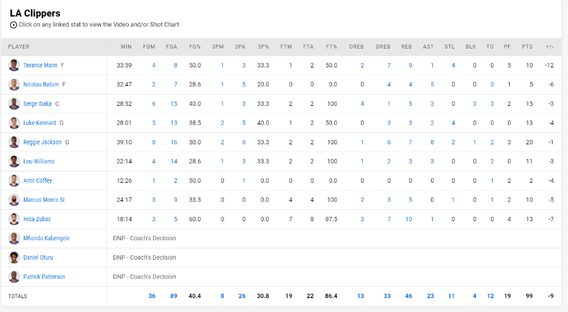View team total 12 turnovers
Viewport: 568px width, 312px height.
[x=490, y=296]
